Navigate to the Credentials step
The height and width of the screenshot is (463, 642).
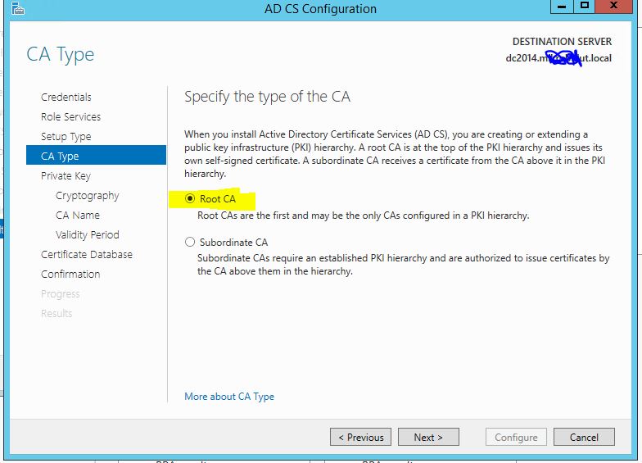point(66,97)
